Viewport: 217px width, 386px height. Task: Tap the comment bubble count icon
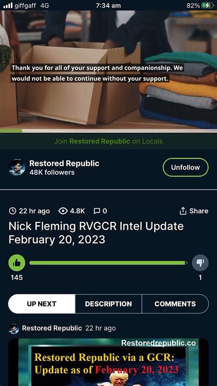[97, 211]
